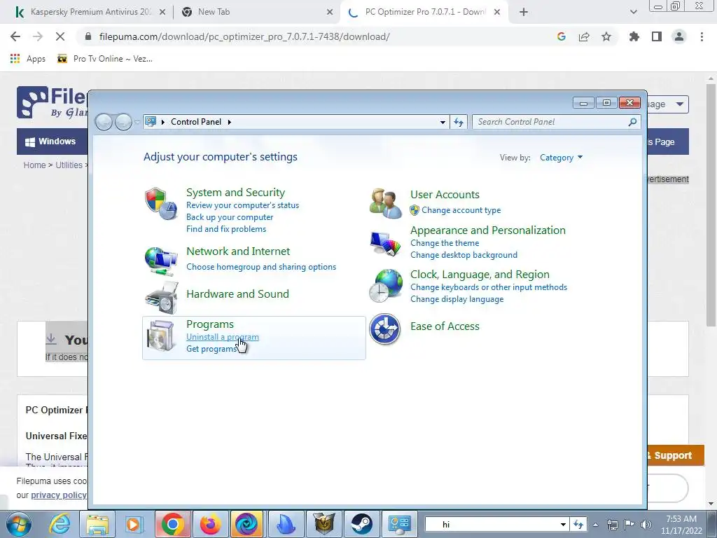Screen dimensions: 717x538
Task: Open Pro Tv Online bookmark
Action: click(105, 59)
